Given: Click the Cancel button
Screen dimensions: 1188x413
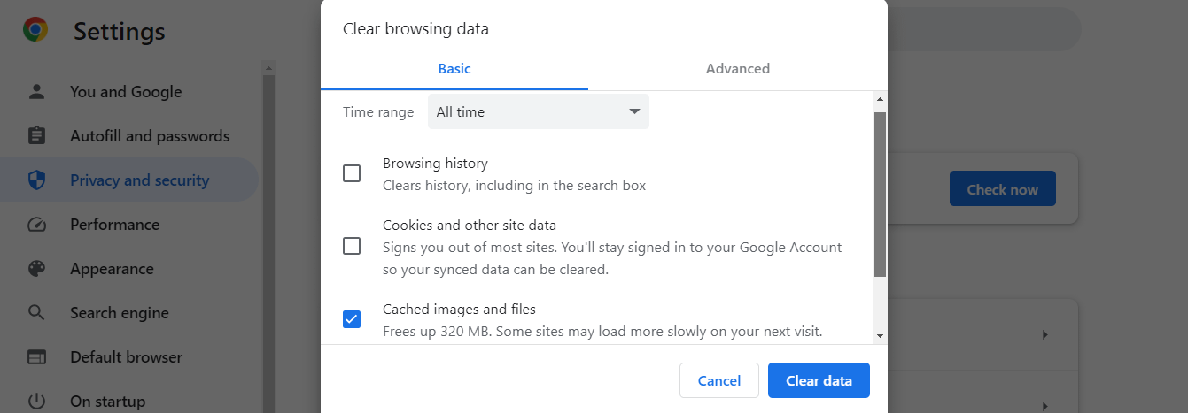Looking at the screenshot, I should (x=718, y=381).
